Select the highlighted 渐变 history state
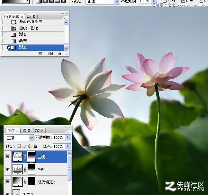208x195 pixels. click(x=36, y=48)
